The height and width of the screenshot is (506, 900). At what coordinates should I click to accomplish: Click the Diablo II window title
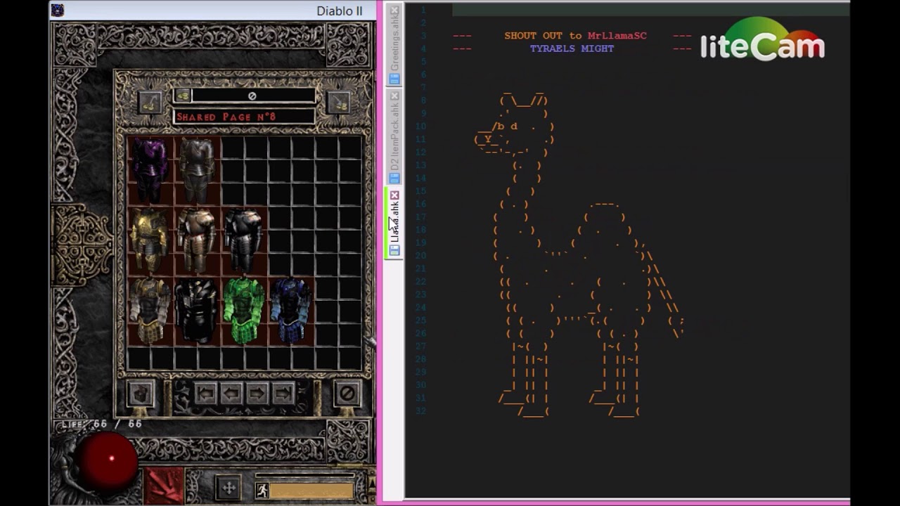[340, 11]
